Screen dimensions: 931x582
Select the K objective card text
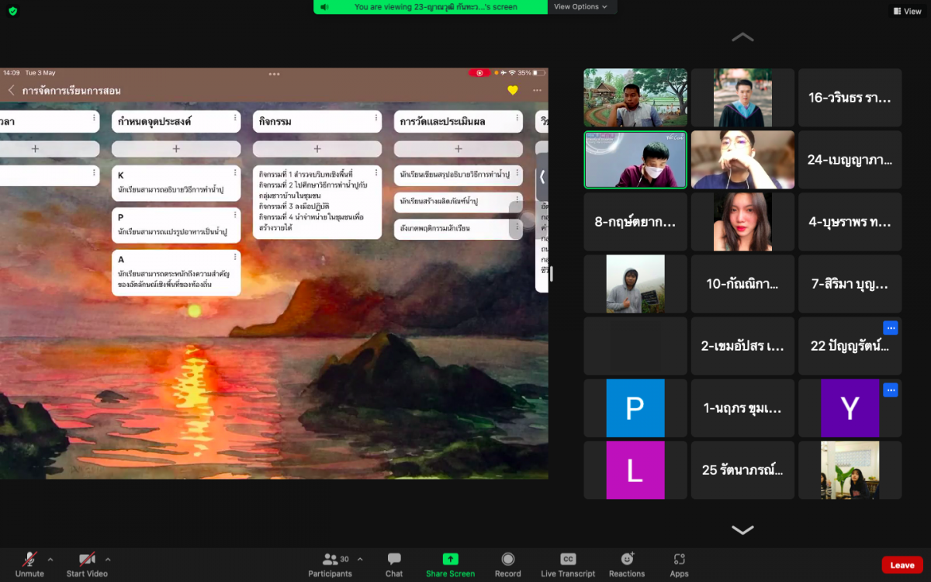coord(171,189)
